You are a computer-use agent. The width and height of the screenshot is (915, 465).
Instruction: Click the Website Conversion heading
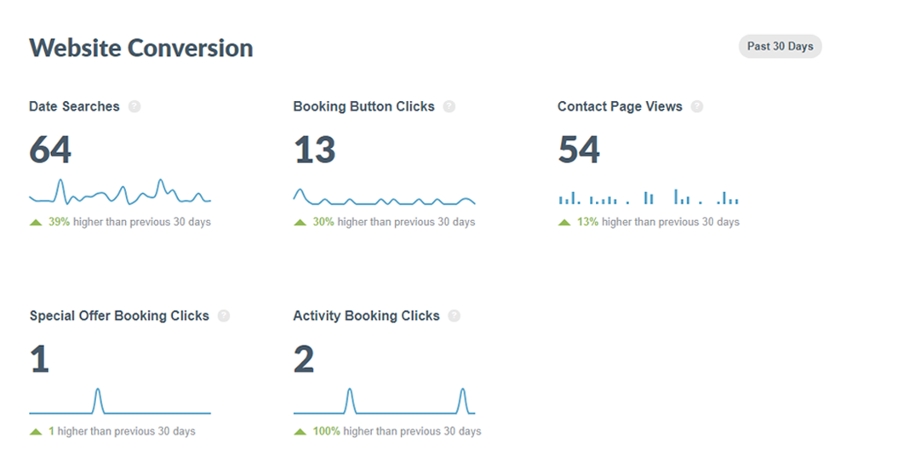click(141, 48)
